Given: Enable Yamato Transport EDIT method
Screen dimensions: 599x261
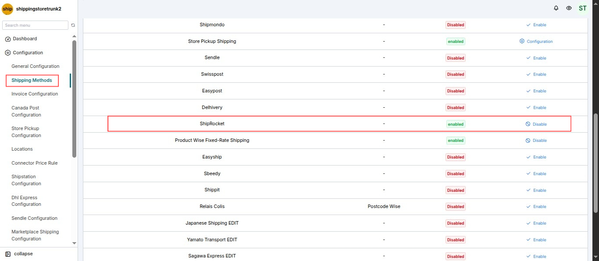Looking at the screenshot, I should tap(536, 240).
